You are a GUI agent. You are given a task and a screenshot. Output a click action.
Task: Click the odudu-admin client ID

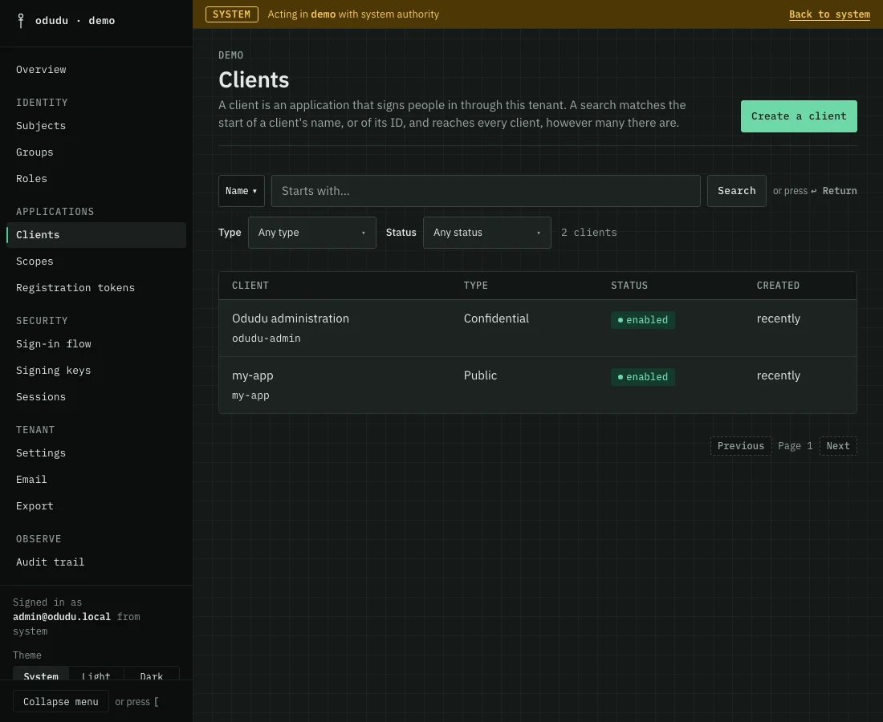point(267,339)
